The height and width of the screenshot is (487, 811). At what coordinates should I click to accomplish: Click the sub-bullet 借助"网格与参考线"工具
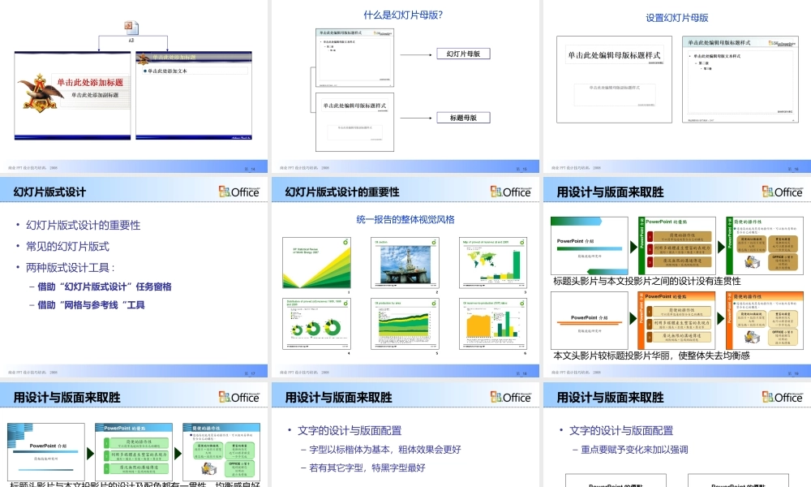pos(91,305)
